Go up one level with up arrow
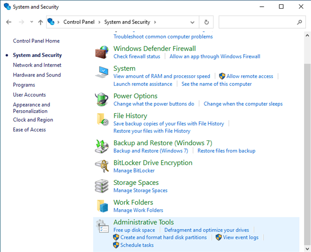 pos(40,22)
